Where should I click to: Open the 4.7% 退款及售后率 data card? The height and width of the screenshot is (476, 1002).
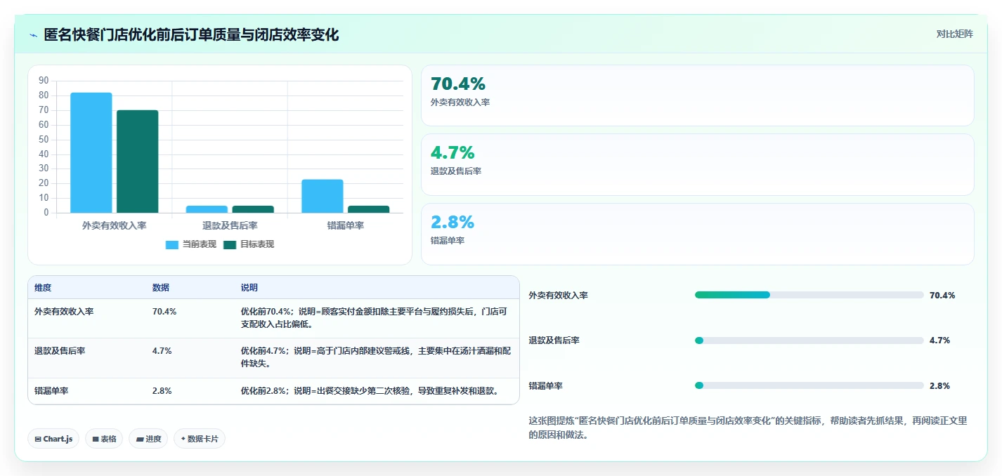697,164
